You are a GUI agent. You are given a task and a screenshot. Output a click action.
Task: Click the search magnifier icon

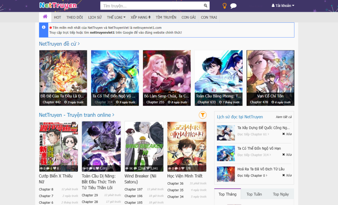pos(205,6)
